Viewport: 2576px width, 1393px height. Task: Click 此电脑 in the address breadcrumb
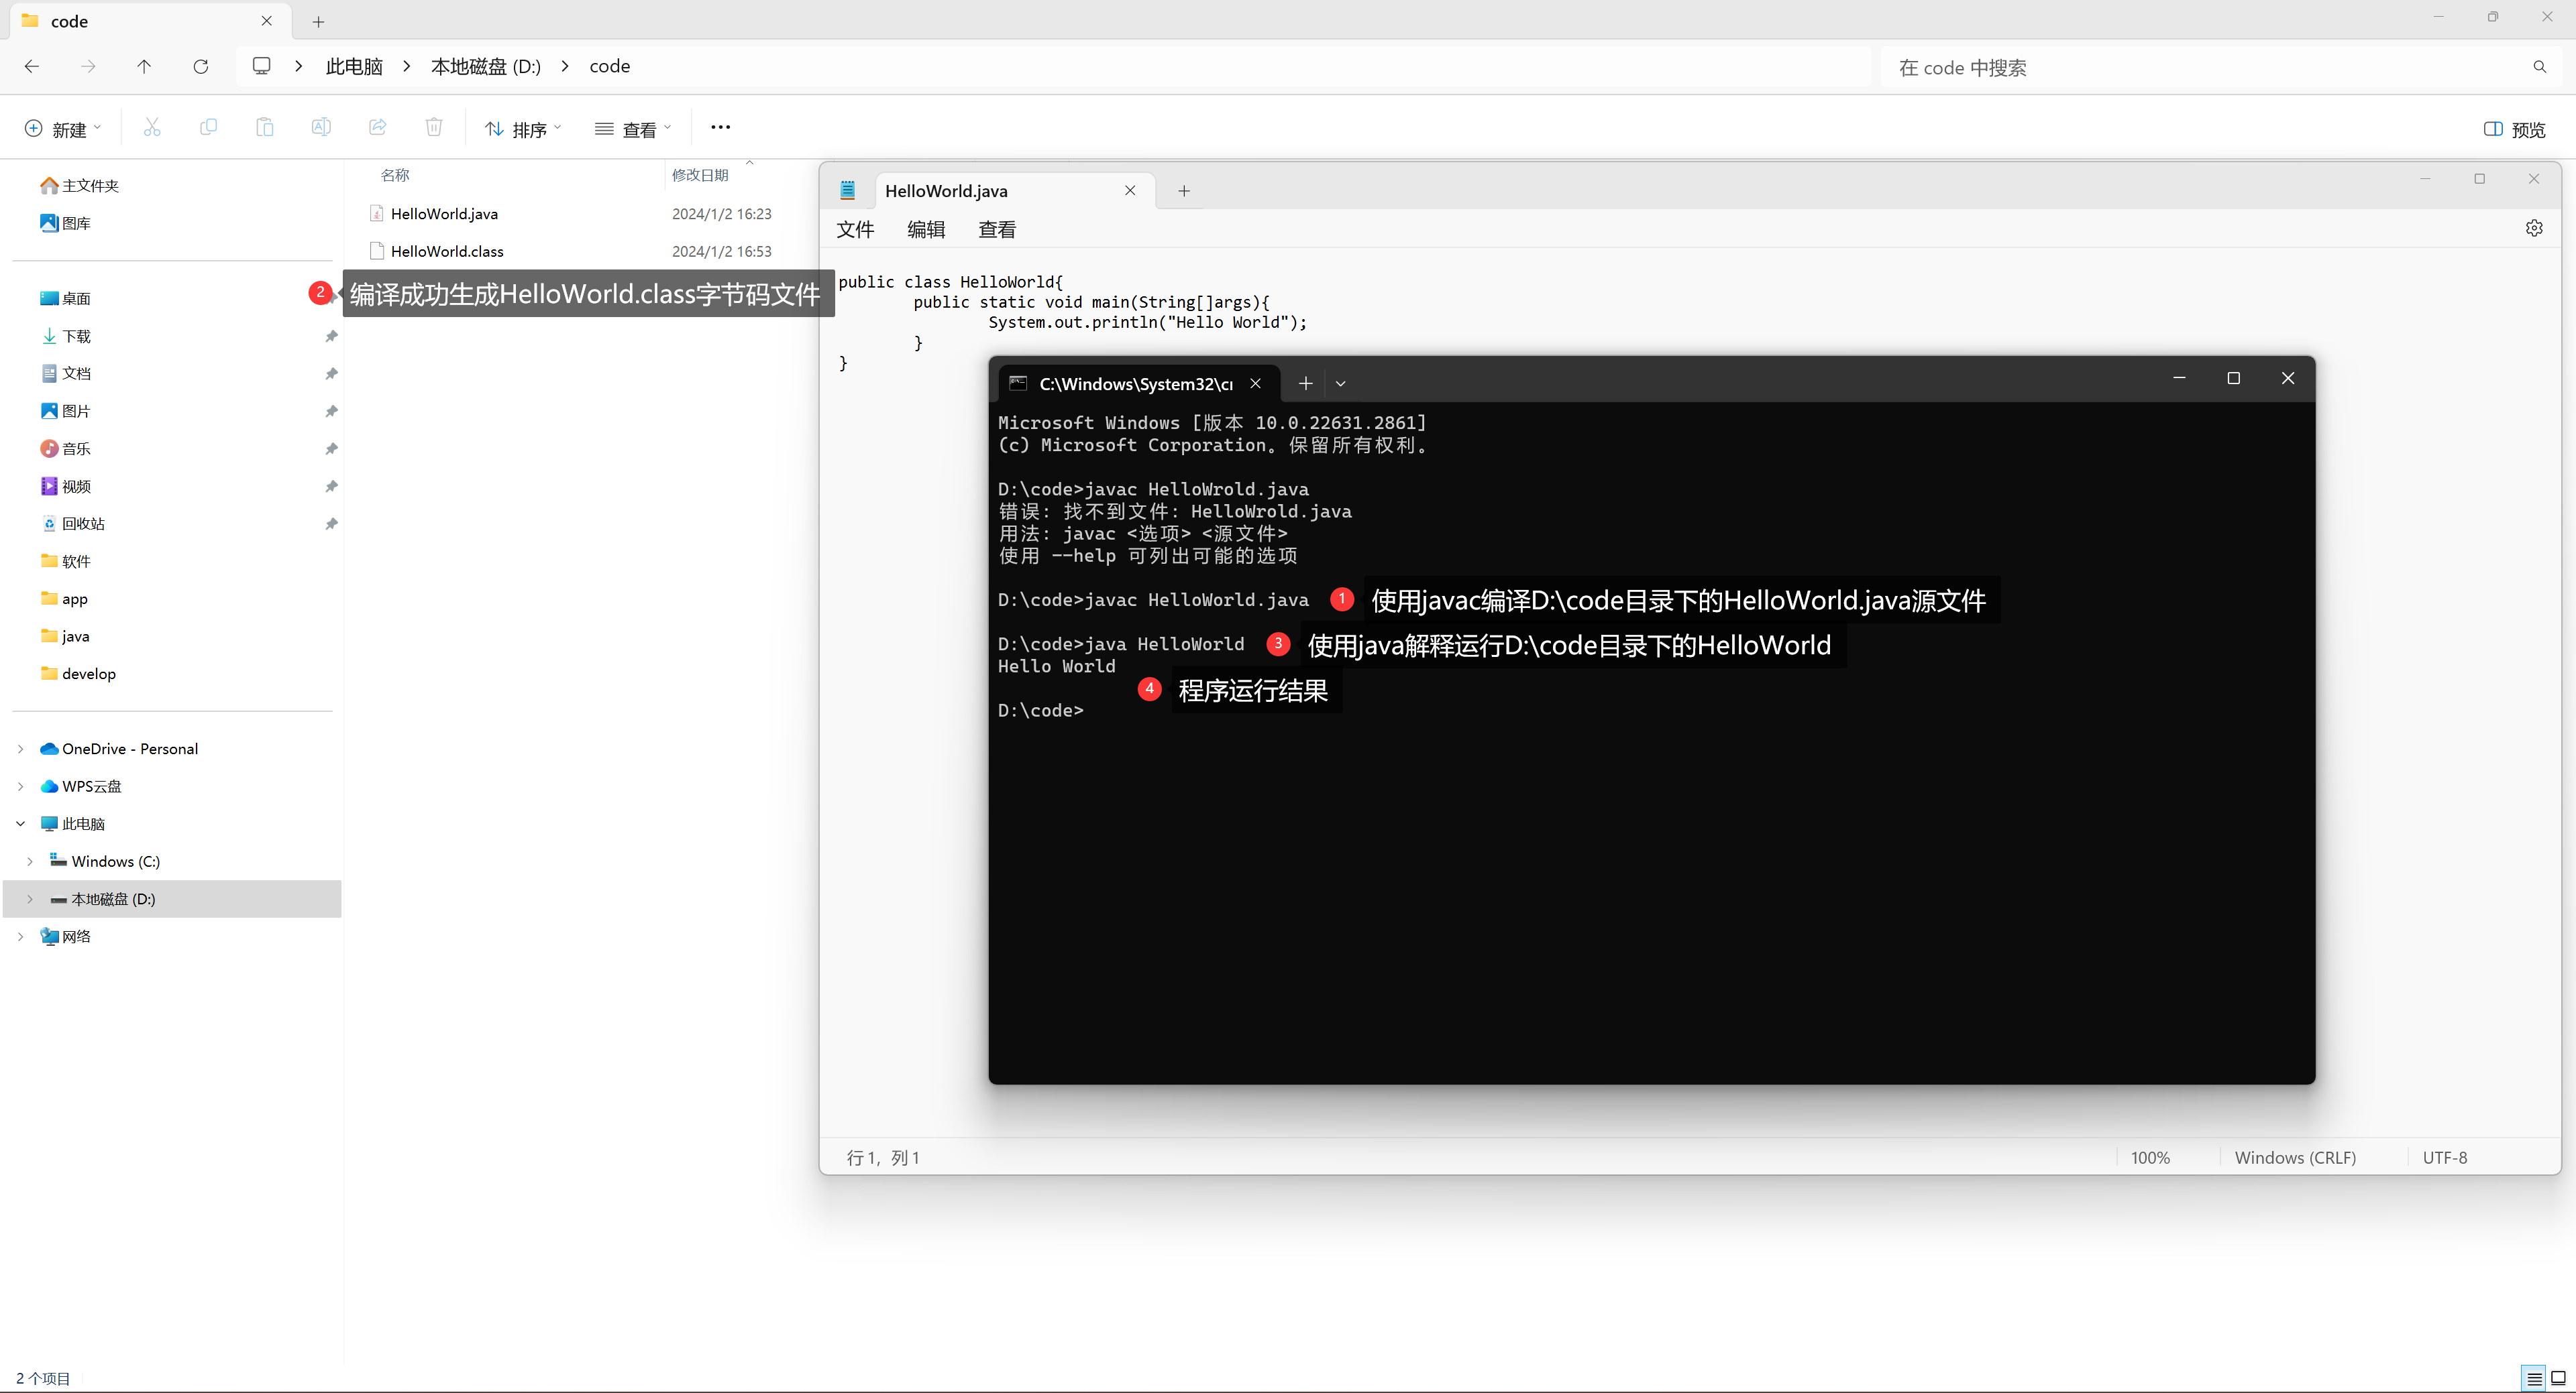coord(354,66)
